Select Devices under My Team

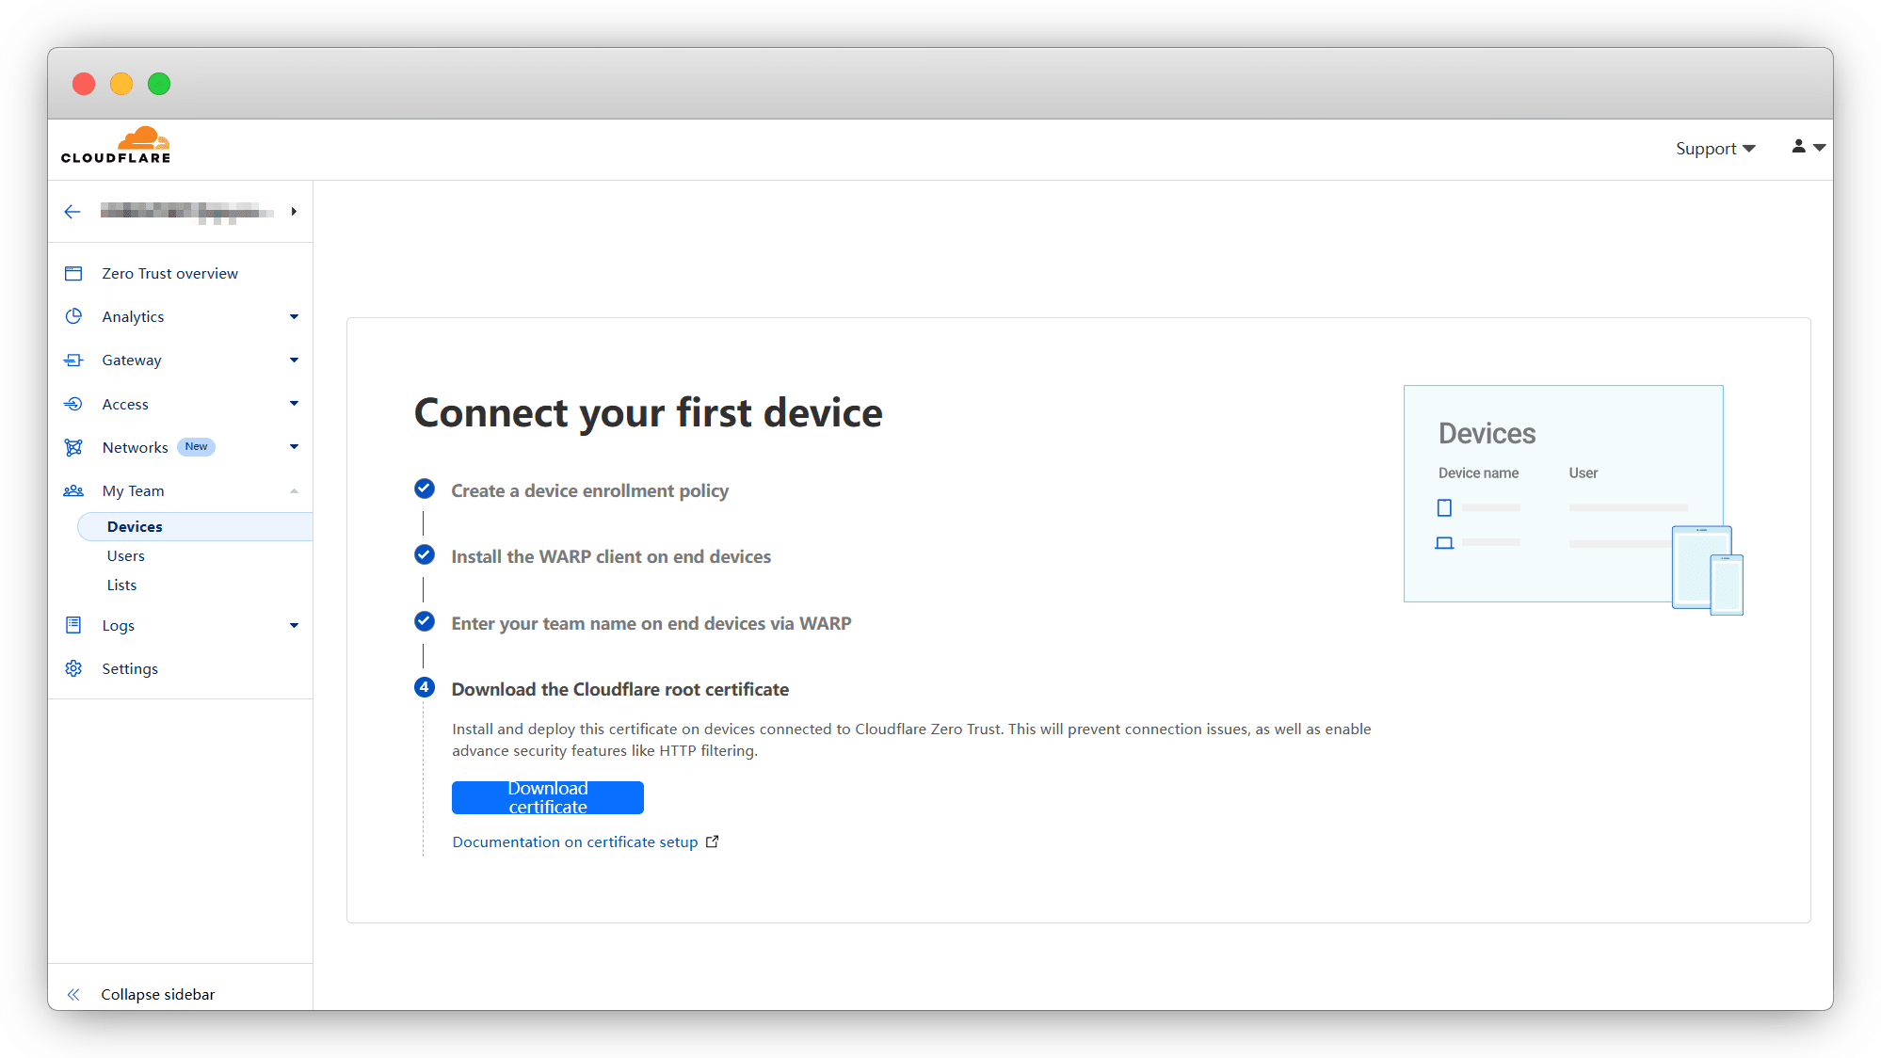[x=194, y=526]
